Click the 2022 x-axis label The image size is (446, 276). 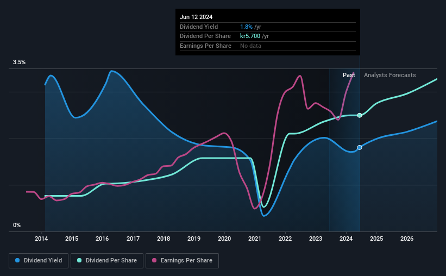coord(285,239)
